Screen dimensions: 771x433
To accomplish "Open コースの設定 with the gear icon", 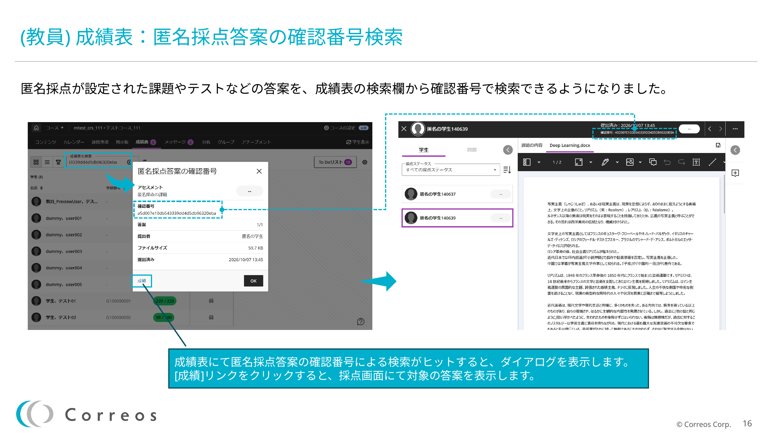I will tap(340, 128).
